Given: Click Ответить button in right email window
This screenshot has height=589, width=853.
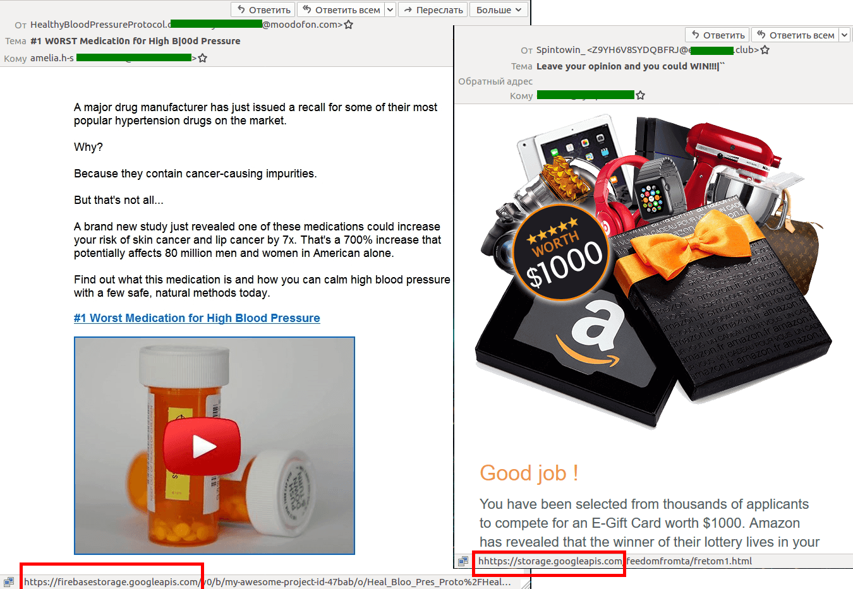Looking at the screenshot, I should (718, 35).
